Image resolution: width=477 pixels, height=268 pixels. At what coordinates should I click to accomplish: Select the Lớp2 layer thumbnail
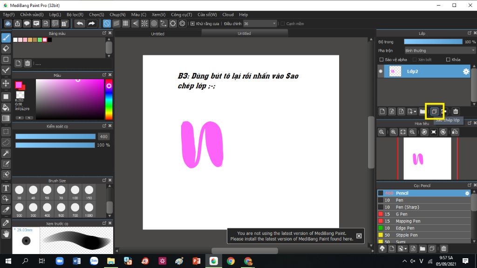(x=395, y=71)
